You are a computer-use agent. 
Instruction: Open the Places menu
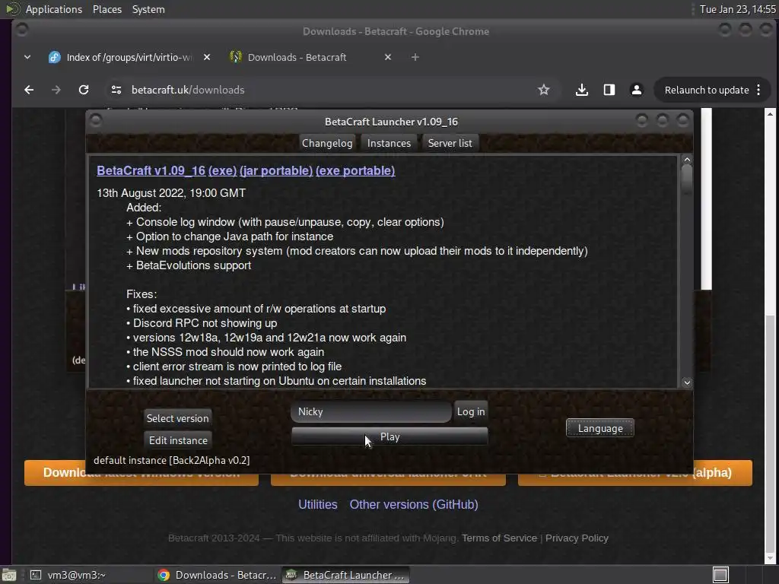[x=107, y=9]
